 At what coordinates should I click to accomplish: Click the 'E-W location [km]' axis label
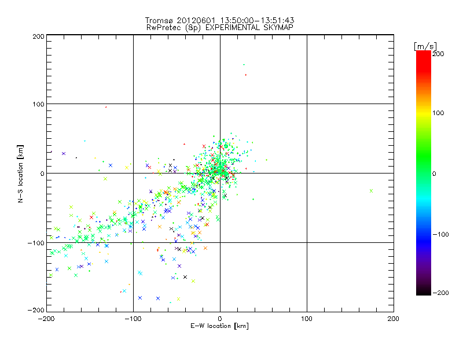pos(219,326)
